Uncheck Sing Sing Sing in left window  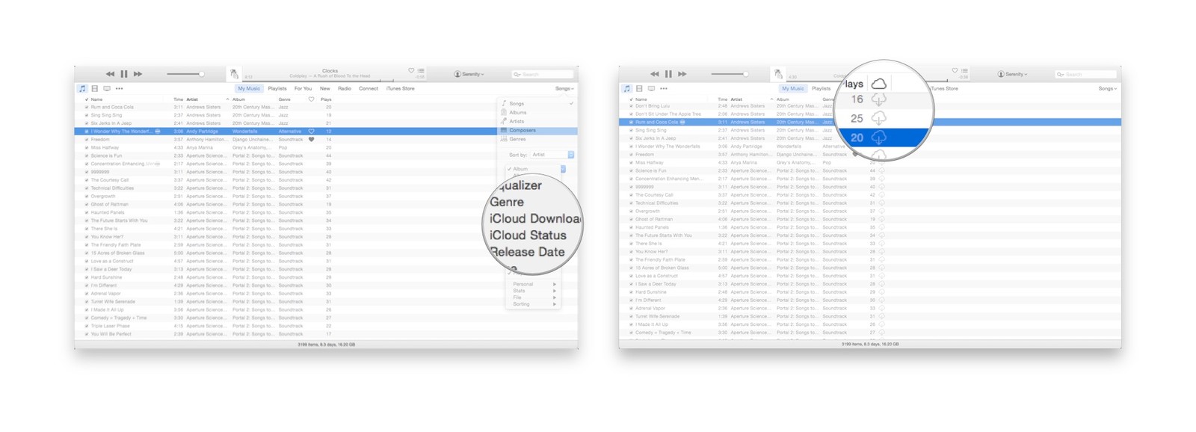(x=87, y=115)
